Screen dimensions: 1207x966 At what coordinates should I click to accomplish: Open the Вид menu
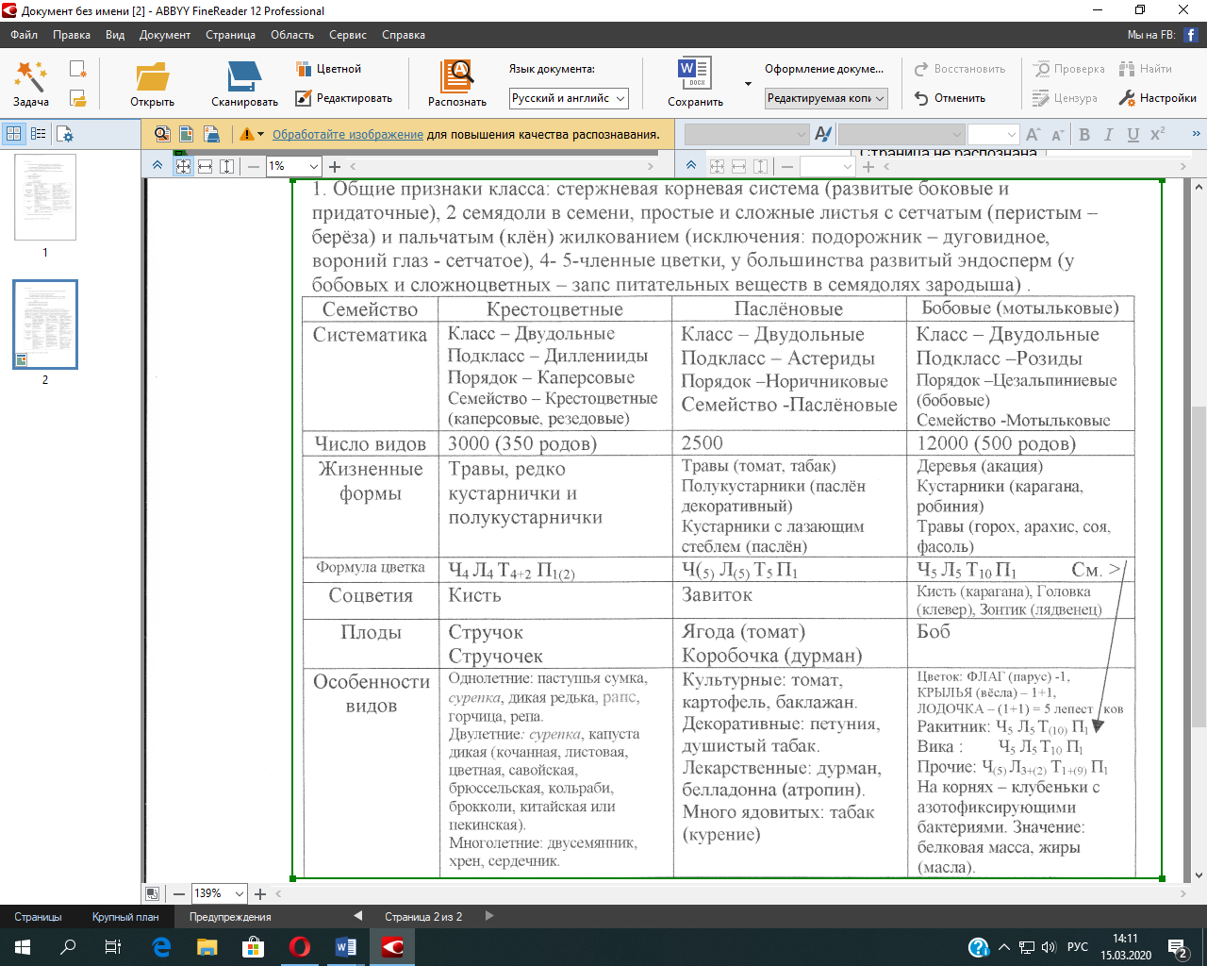pos(115,35)
